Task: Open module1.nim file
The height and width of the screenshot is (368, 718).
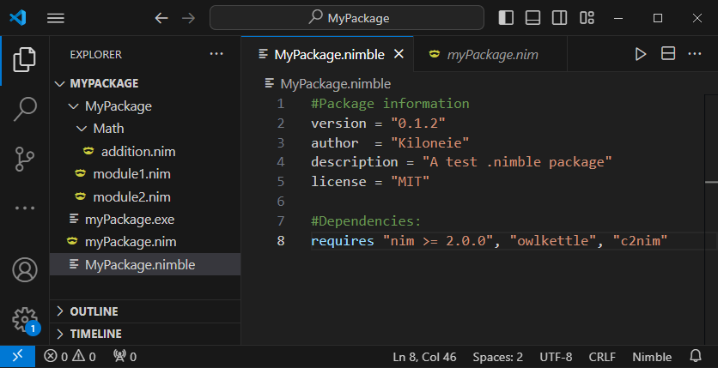Action: tap(145, 174)
